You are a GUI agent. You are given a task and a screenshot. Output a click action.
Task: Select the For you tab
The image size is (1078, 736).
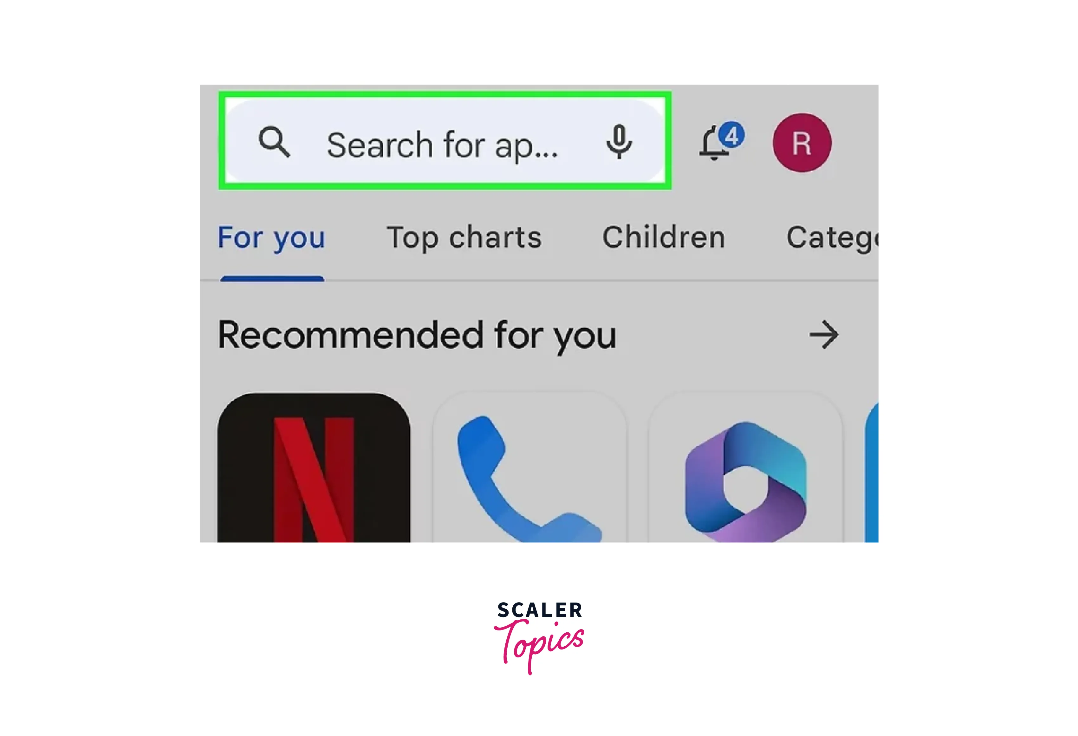(x=270, y=236)
